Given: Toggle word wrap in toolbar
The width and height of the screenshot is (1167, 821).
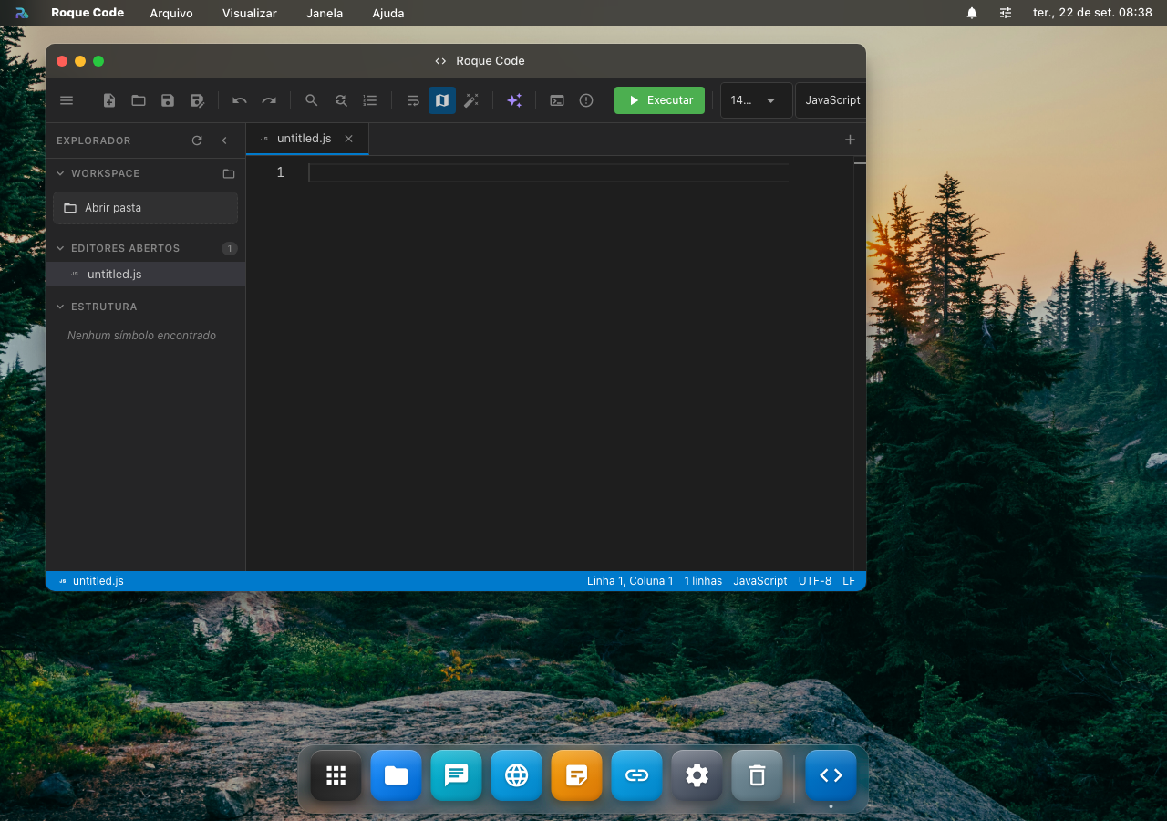Looking at the screenshot, I should click(x=413, y=100).
